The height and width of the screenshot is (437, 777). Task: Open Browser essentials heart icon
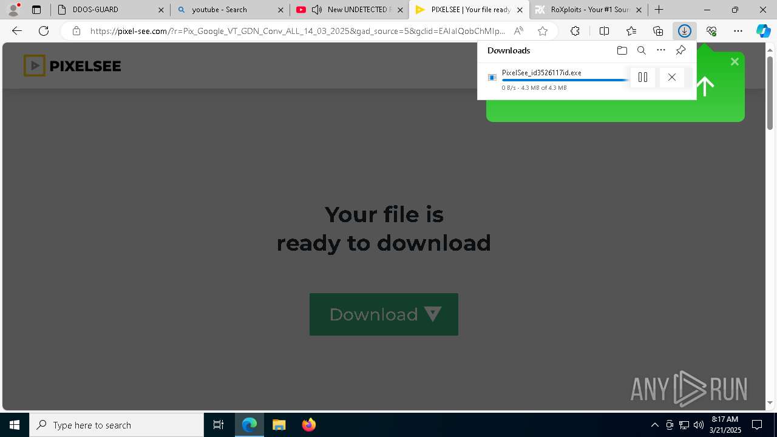tap(711, 31)
